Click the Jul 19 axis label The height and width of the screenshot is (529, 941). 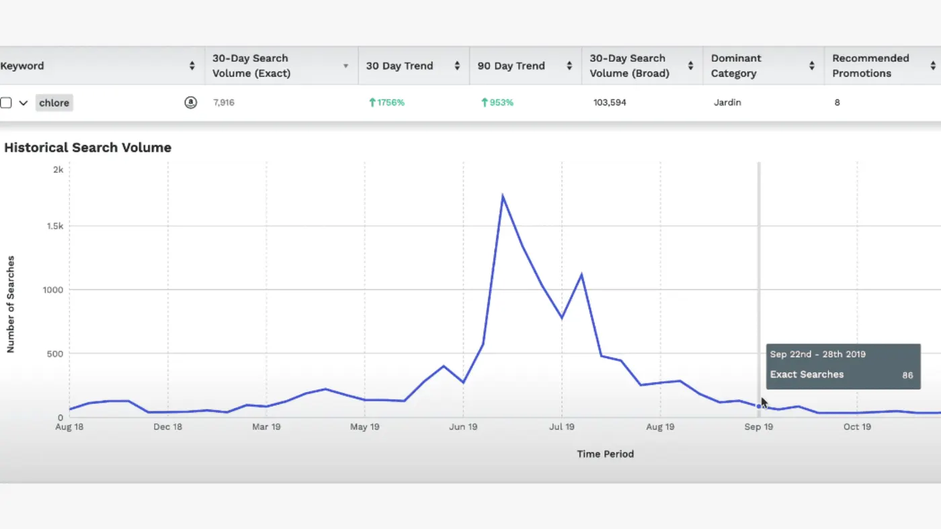[x=562, y=426]
